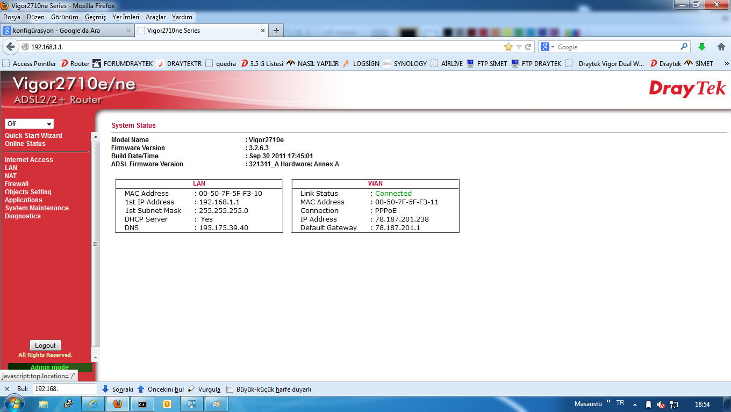Expand the Google search engine dropdown
This screenshot has height=412, width=731.
(x=547, y=47)
